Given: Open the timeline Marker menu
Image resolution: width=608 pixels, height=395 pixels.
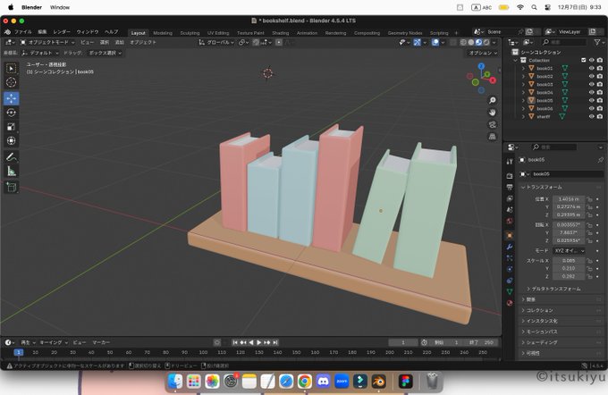Looking at the screenshot, I should click(x=101, y=342).
